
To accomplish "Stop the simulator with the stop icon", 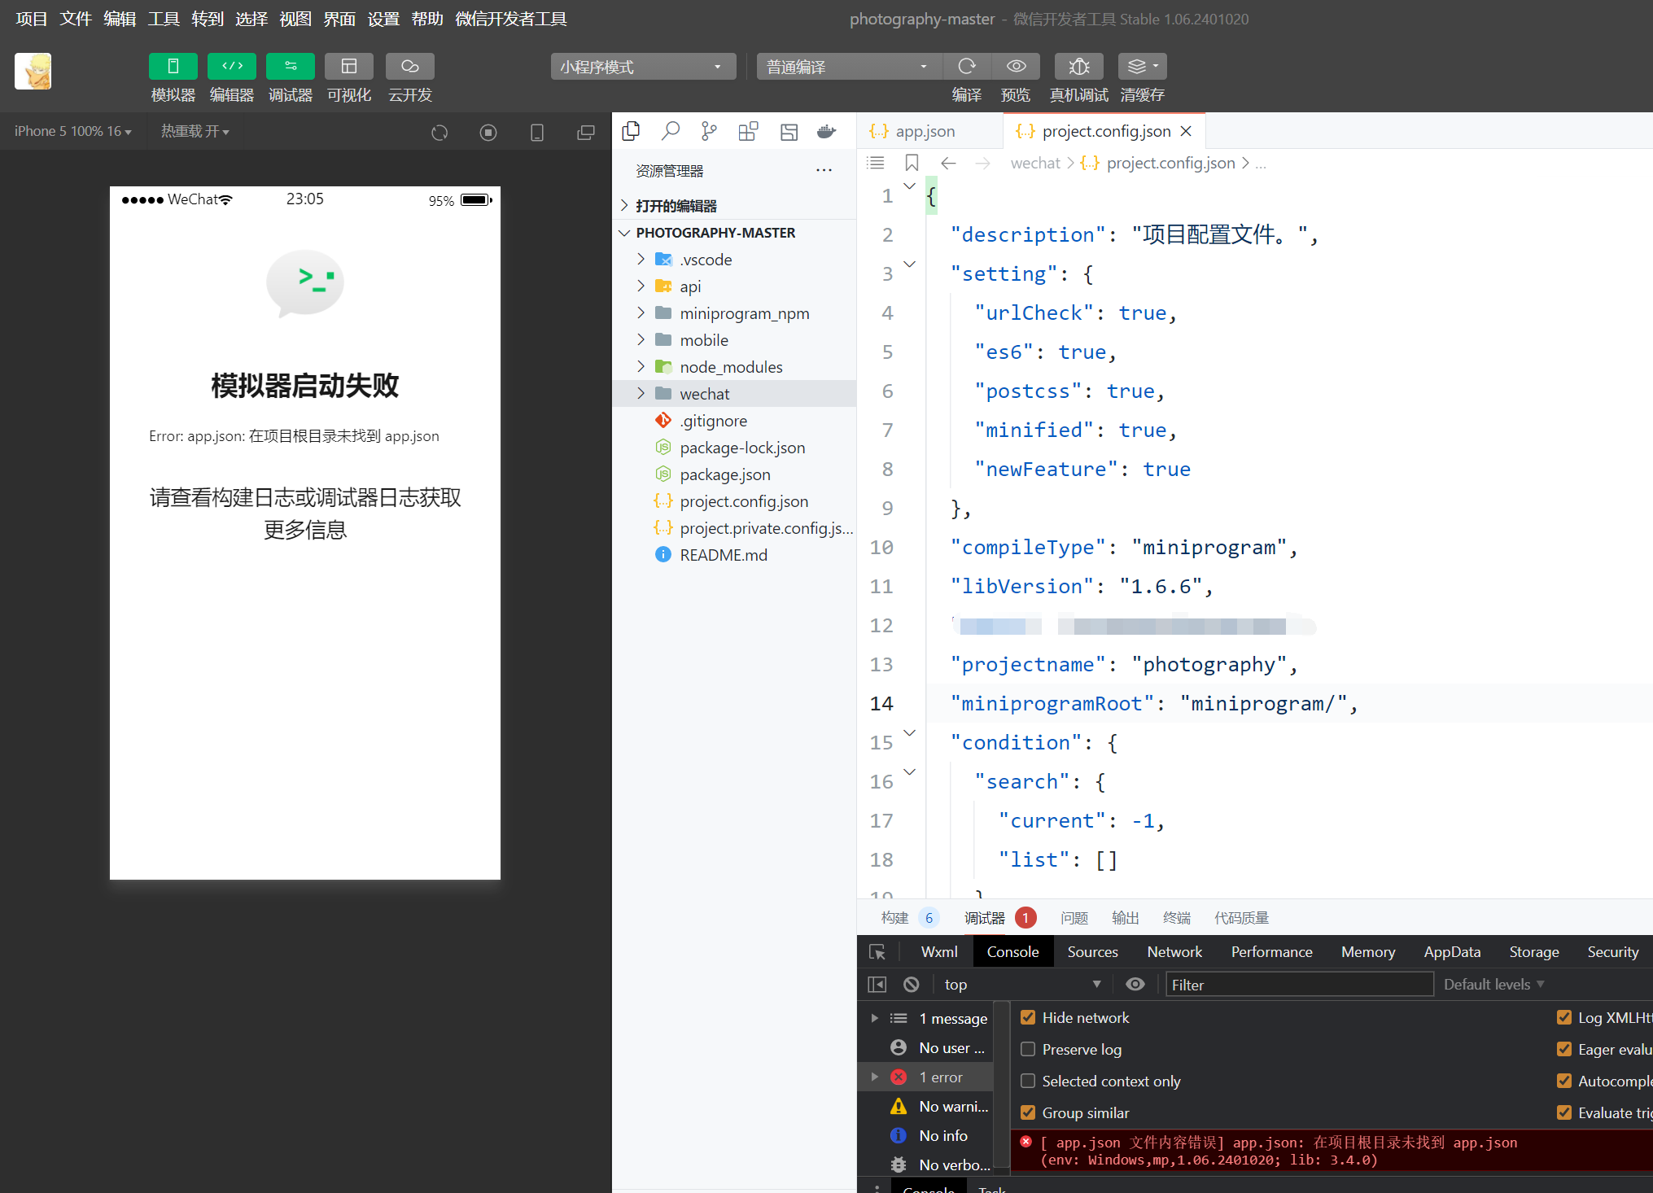I will (x=488, y=132).
